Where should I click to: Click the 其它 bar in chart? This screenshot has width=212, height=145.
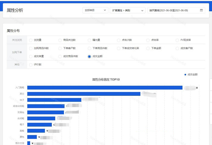click(x=84, y=94)
